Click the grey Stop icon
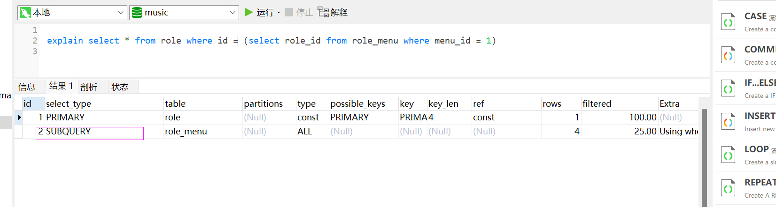Image resolution: width=776 pixels, height=207 pixels. (x=289, y=12)
